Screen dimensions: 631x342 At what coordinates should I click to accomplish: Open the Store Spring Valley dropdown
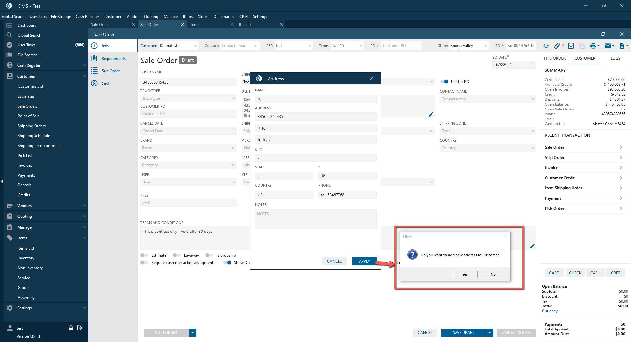486,46
